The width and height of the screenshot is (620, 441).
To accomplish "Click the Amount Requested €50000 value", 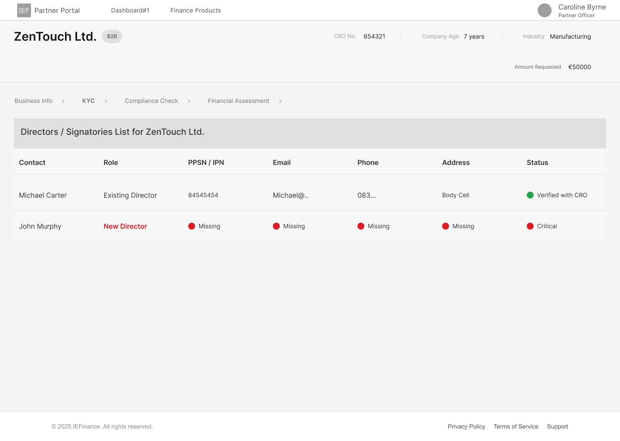I will click(580, 67).
